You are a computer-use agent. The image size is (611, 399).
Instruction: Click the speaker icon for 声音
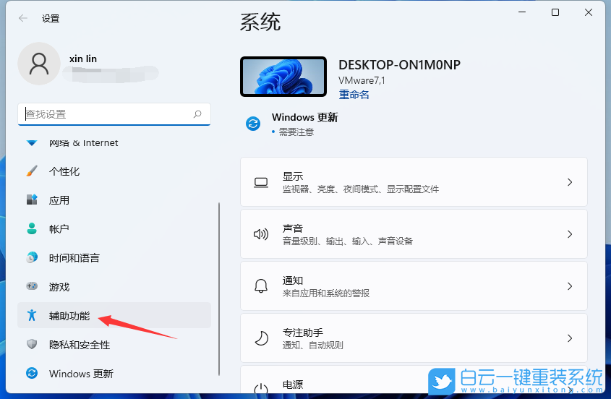261,234
